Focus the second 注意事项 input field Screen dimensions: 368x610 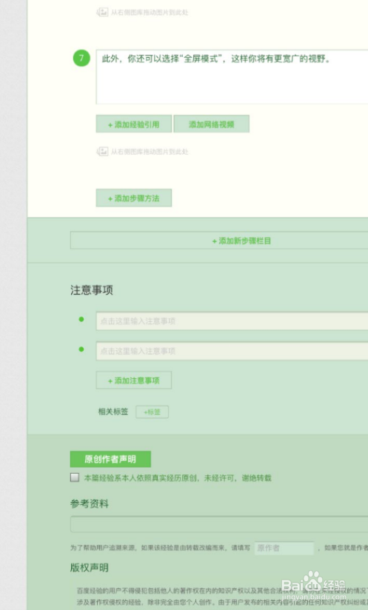click(x=232, y=351)
